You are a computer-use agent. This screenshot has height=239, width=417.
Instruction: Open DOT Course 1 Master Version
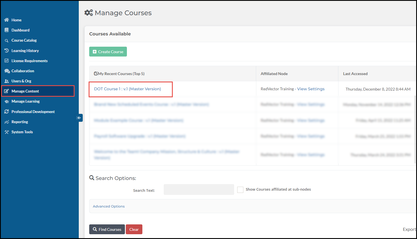[127, 89]
